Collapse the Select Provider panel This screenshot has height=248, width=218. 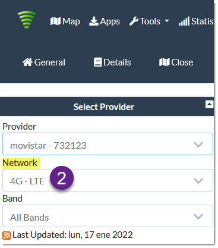[209, 104]
